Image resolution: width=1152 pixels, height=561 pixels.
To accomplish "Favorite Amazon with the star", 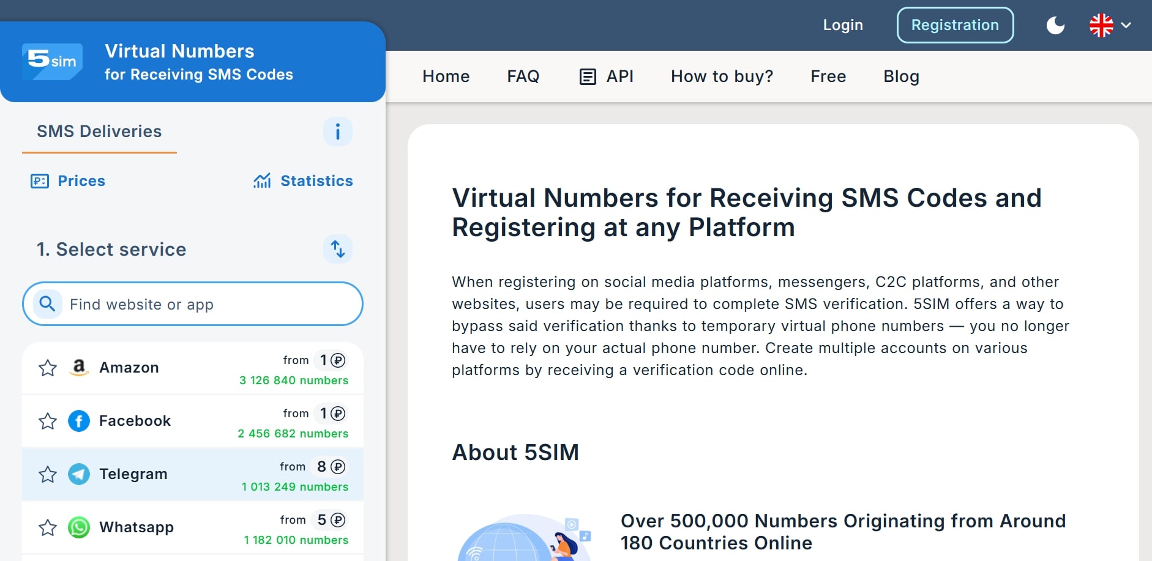I will [48, 368].
